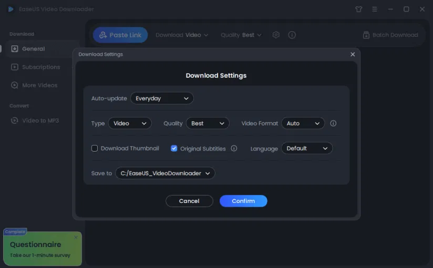Select General in the sidebar

(x=42, y=49)
